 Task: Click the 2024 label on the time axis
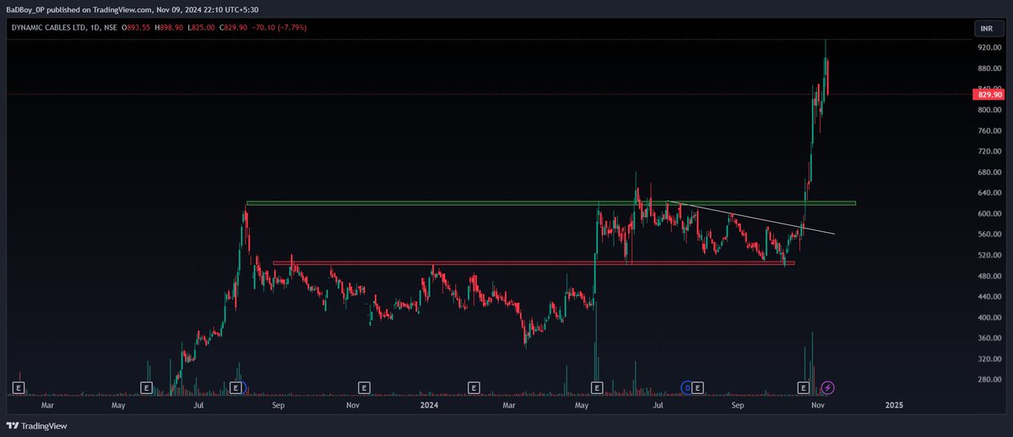[x=430, y=406]
